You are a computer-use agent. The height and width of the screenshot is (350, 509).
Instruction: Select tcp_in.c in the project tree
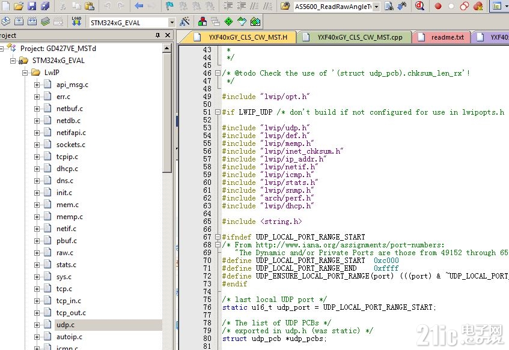click(69, 301)
